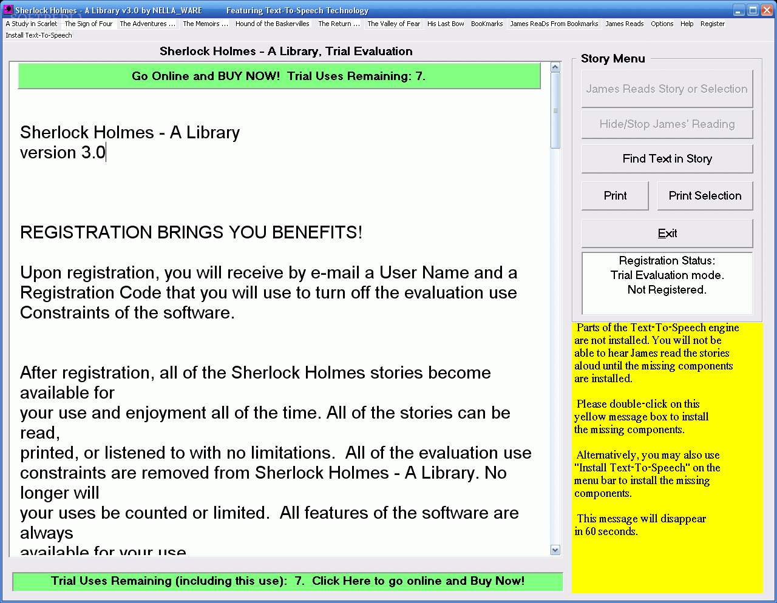777x603 pixels.
Task: Click 'Sherlock Holmes - A Library' text line
Action: point(130,132)
